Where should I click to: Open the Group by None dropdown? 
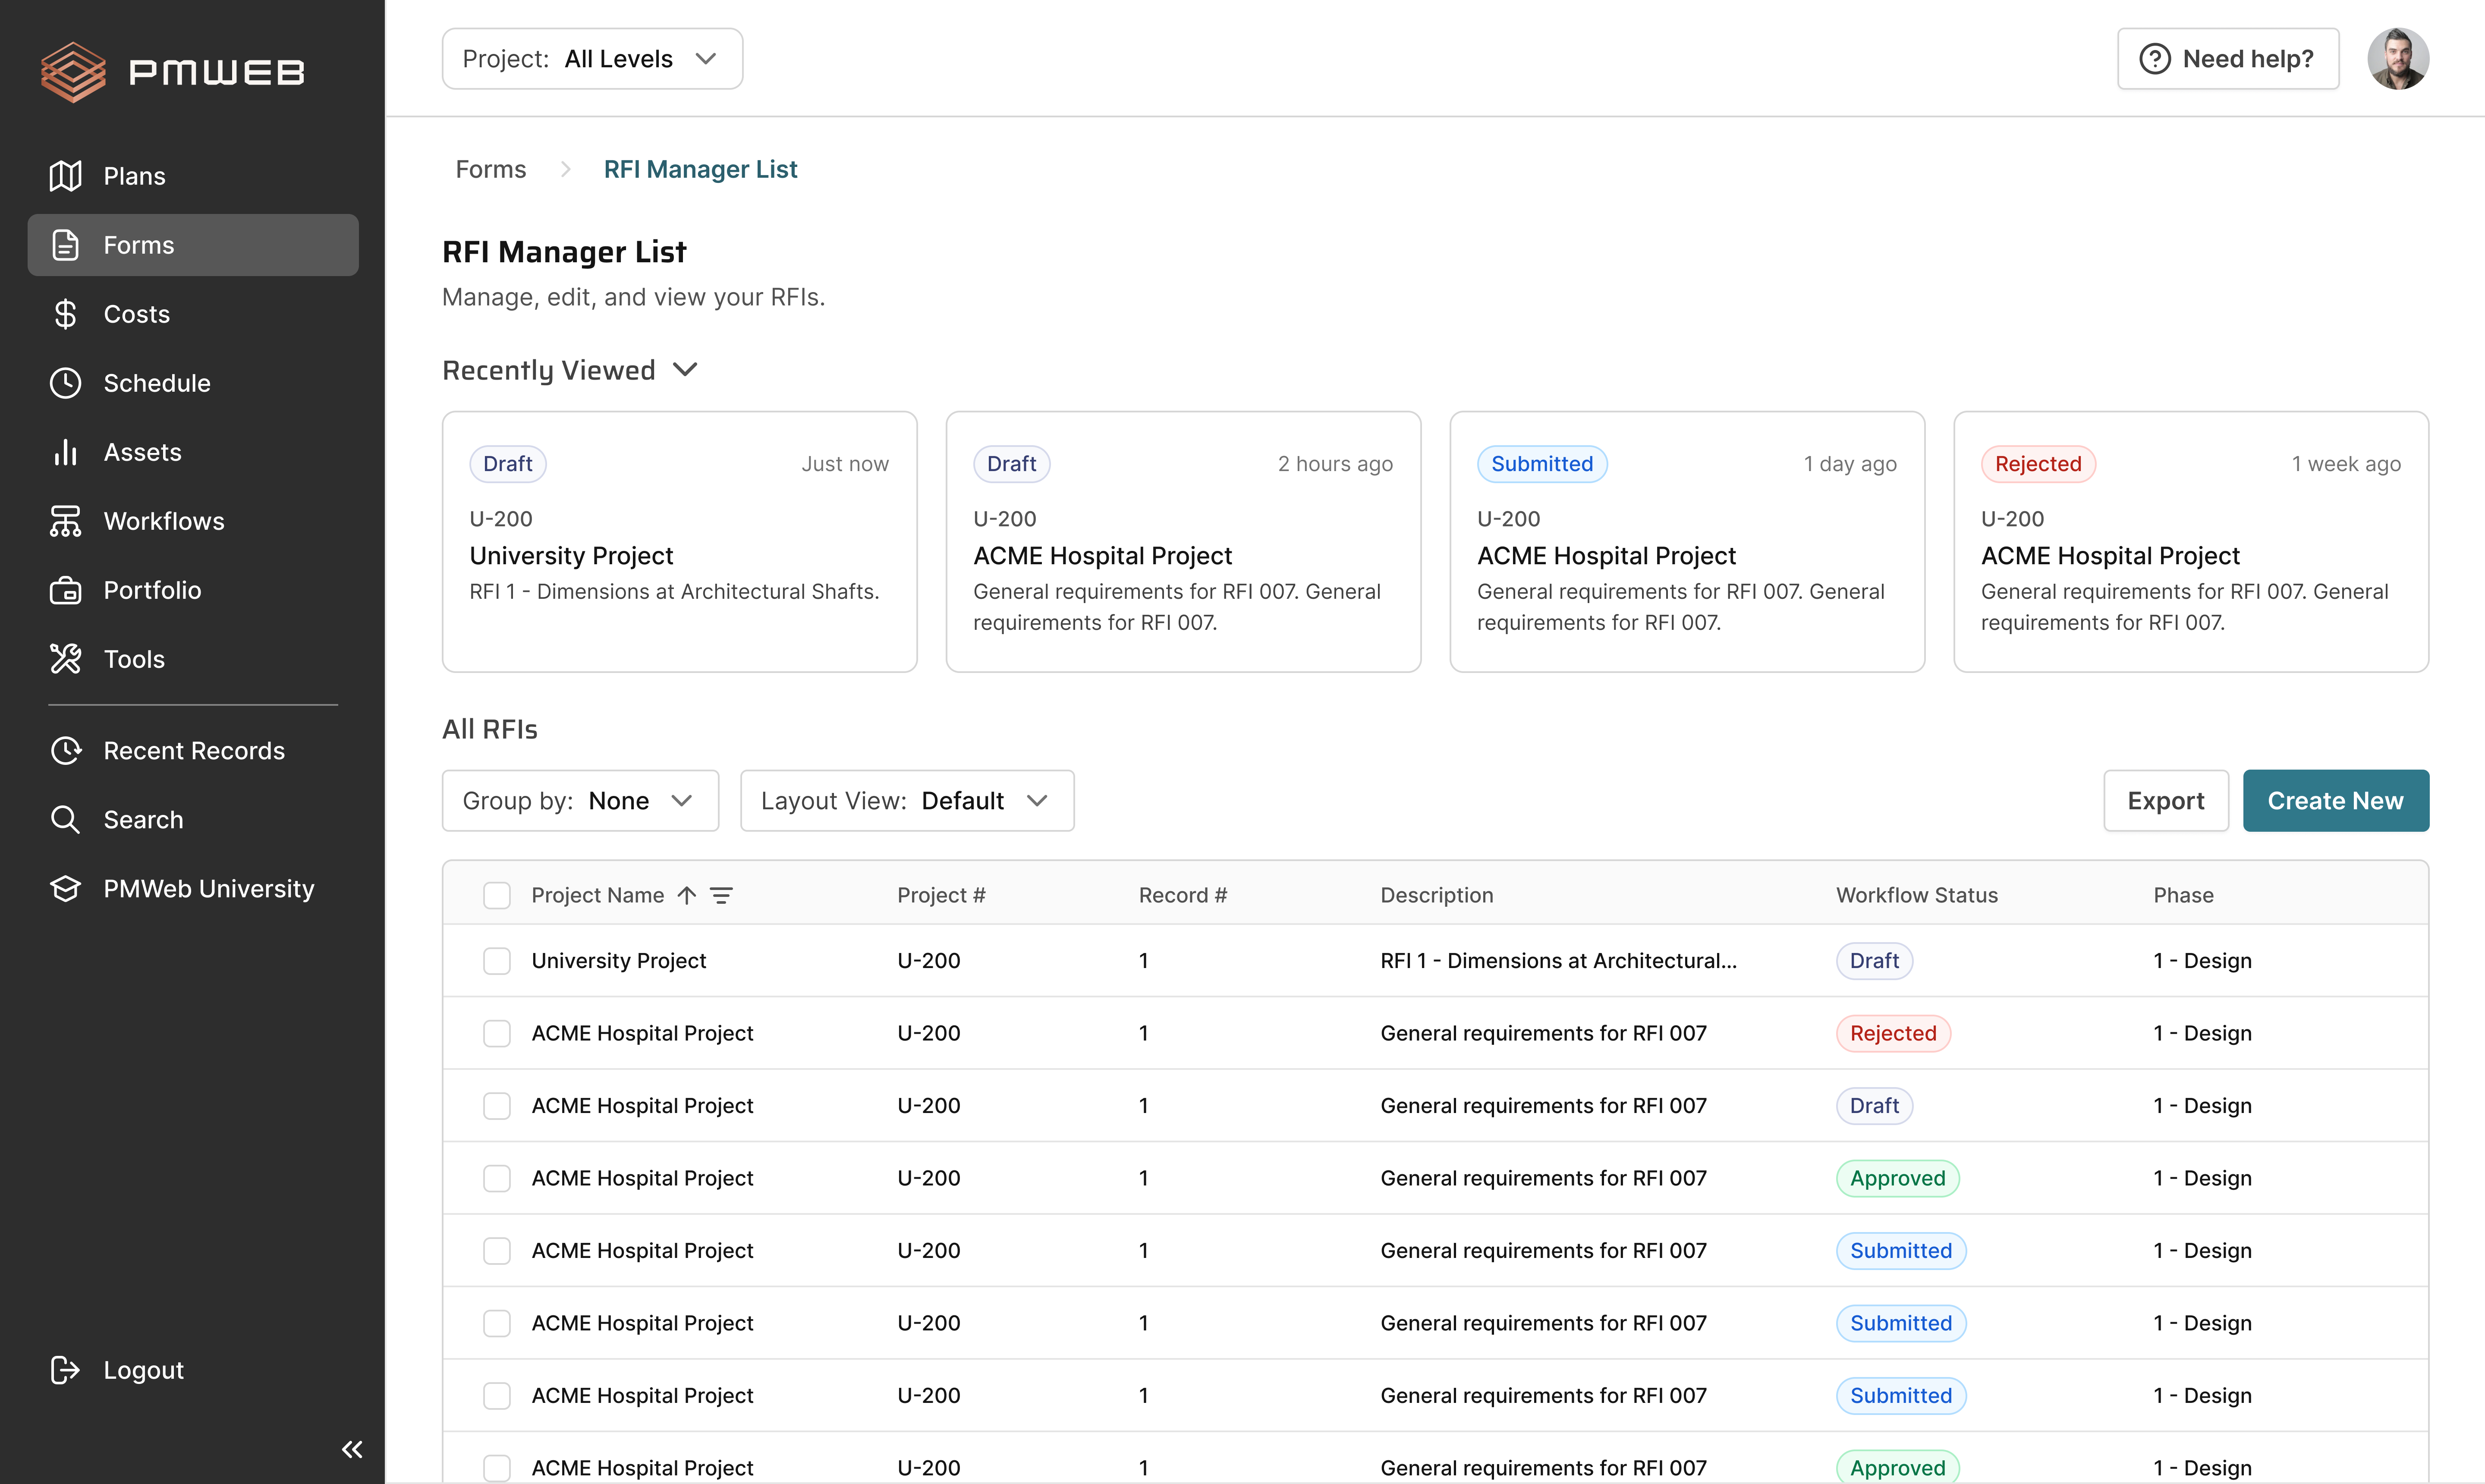(x=580, y=801)
